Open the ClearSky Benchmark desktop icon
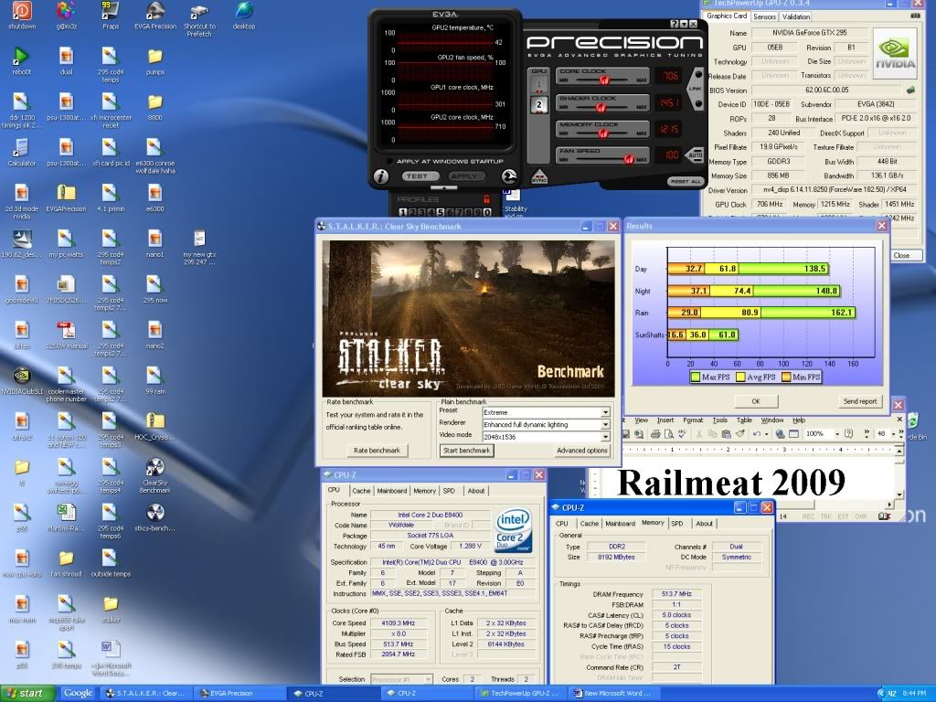Screen dimensions: 936x702 155,475
